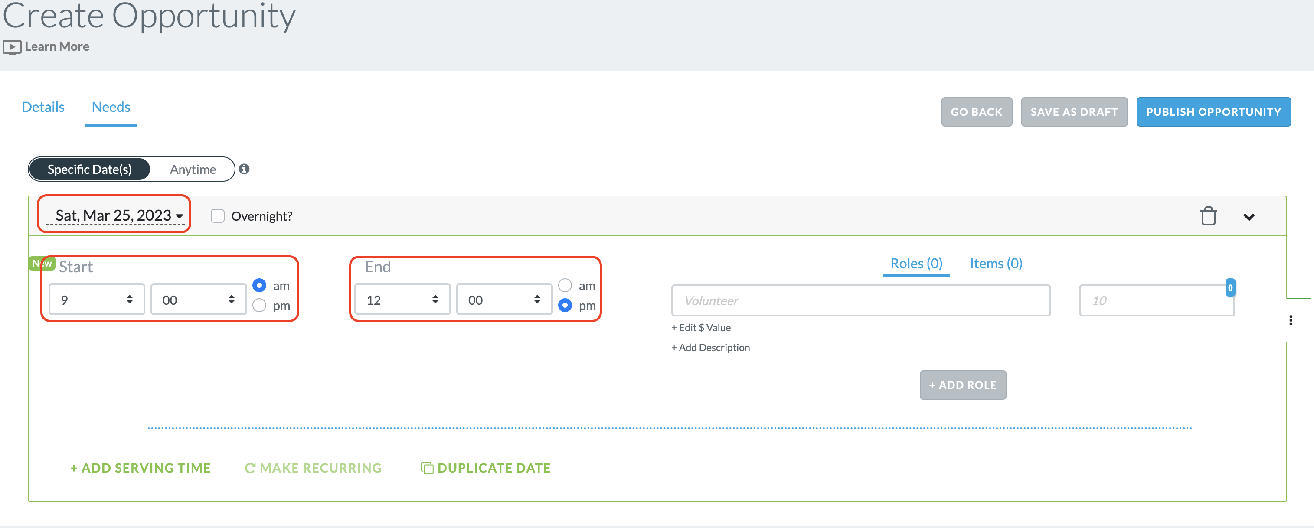This screenshot has width=1314, height=528.
Task: Switch to Anytime mode
Action: [193, 169]
